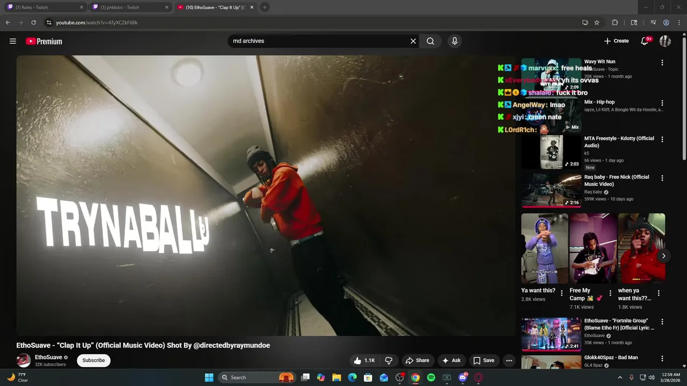The height and width of the screenshot is (386, 687).
Task: Go to YouTube Premium home logo
Action: pyautogui.click(x=44, y=41)
